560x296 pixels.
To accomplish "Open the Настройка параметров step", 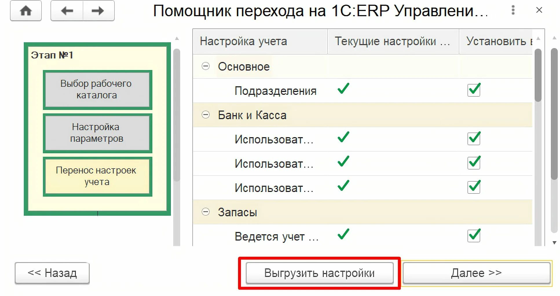I will coord(98,133).
